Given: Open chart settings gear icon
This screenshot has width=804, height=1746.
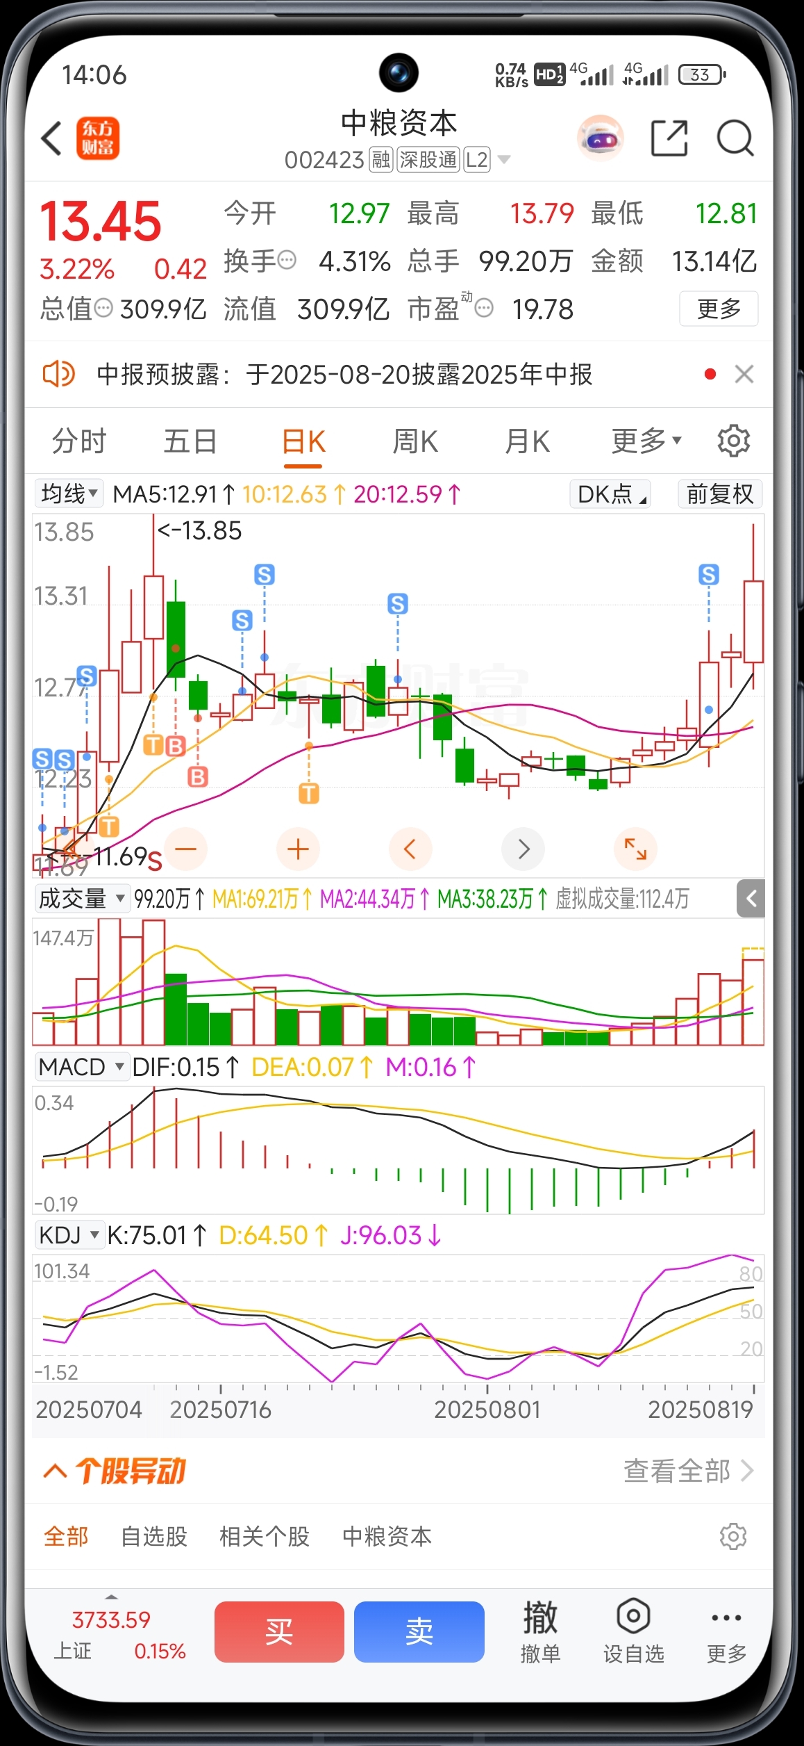Looking at the screenshot, I should (734, 441).
